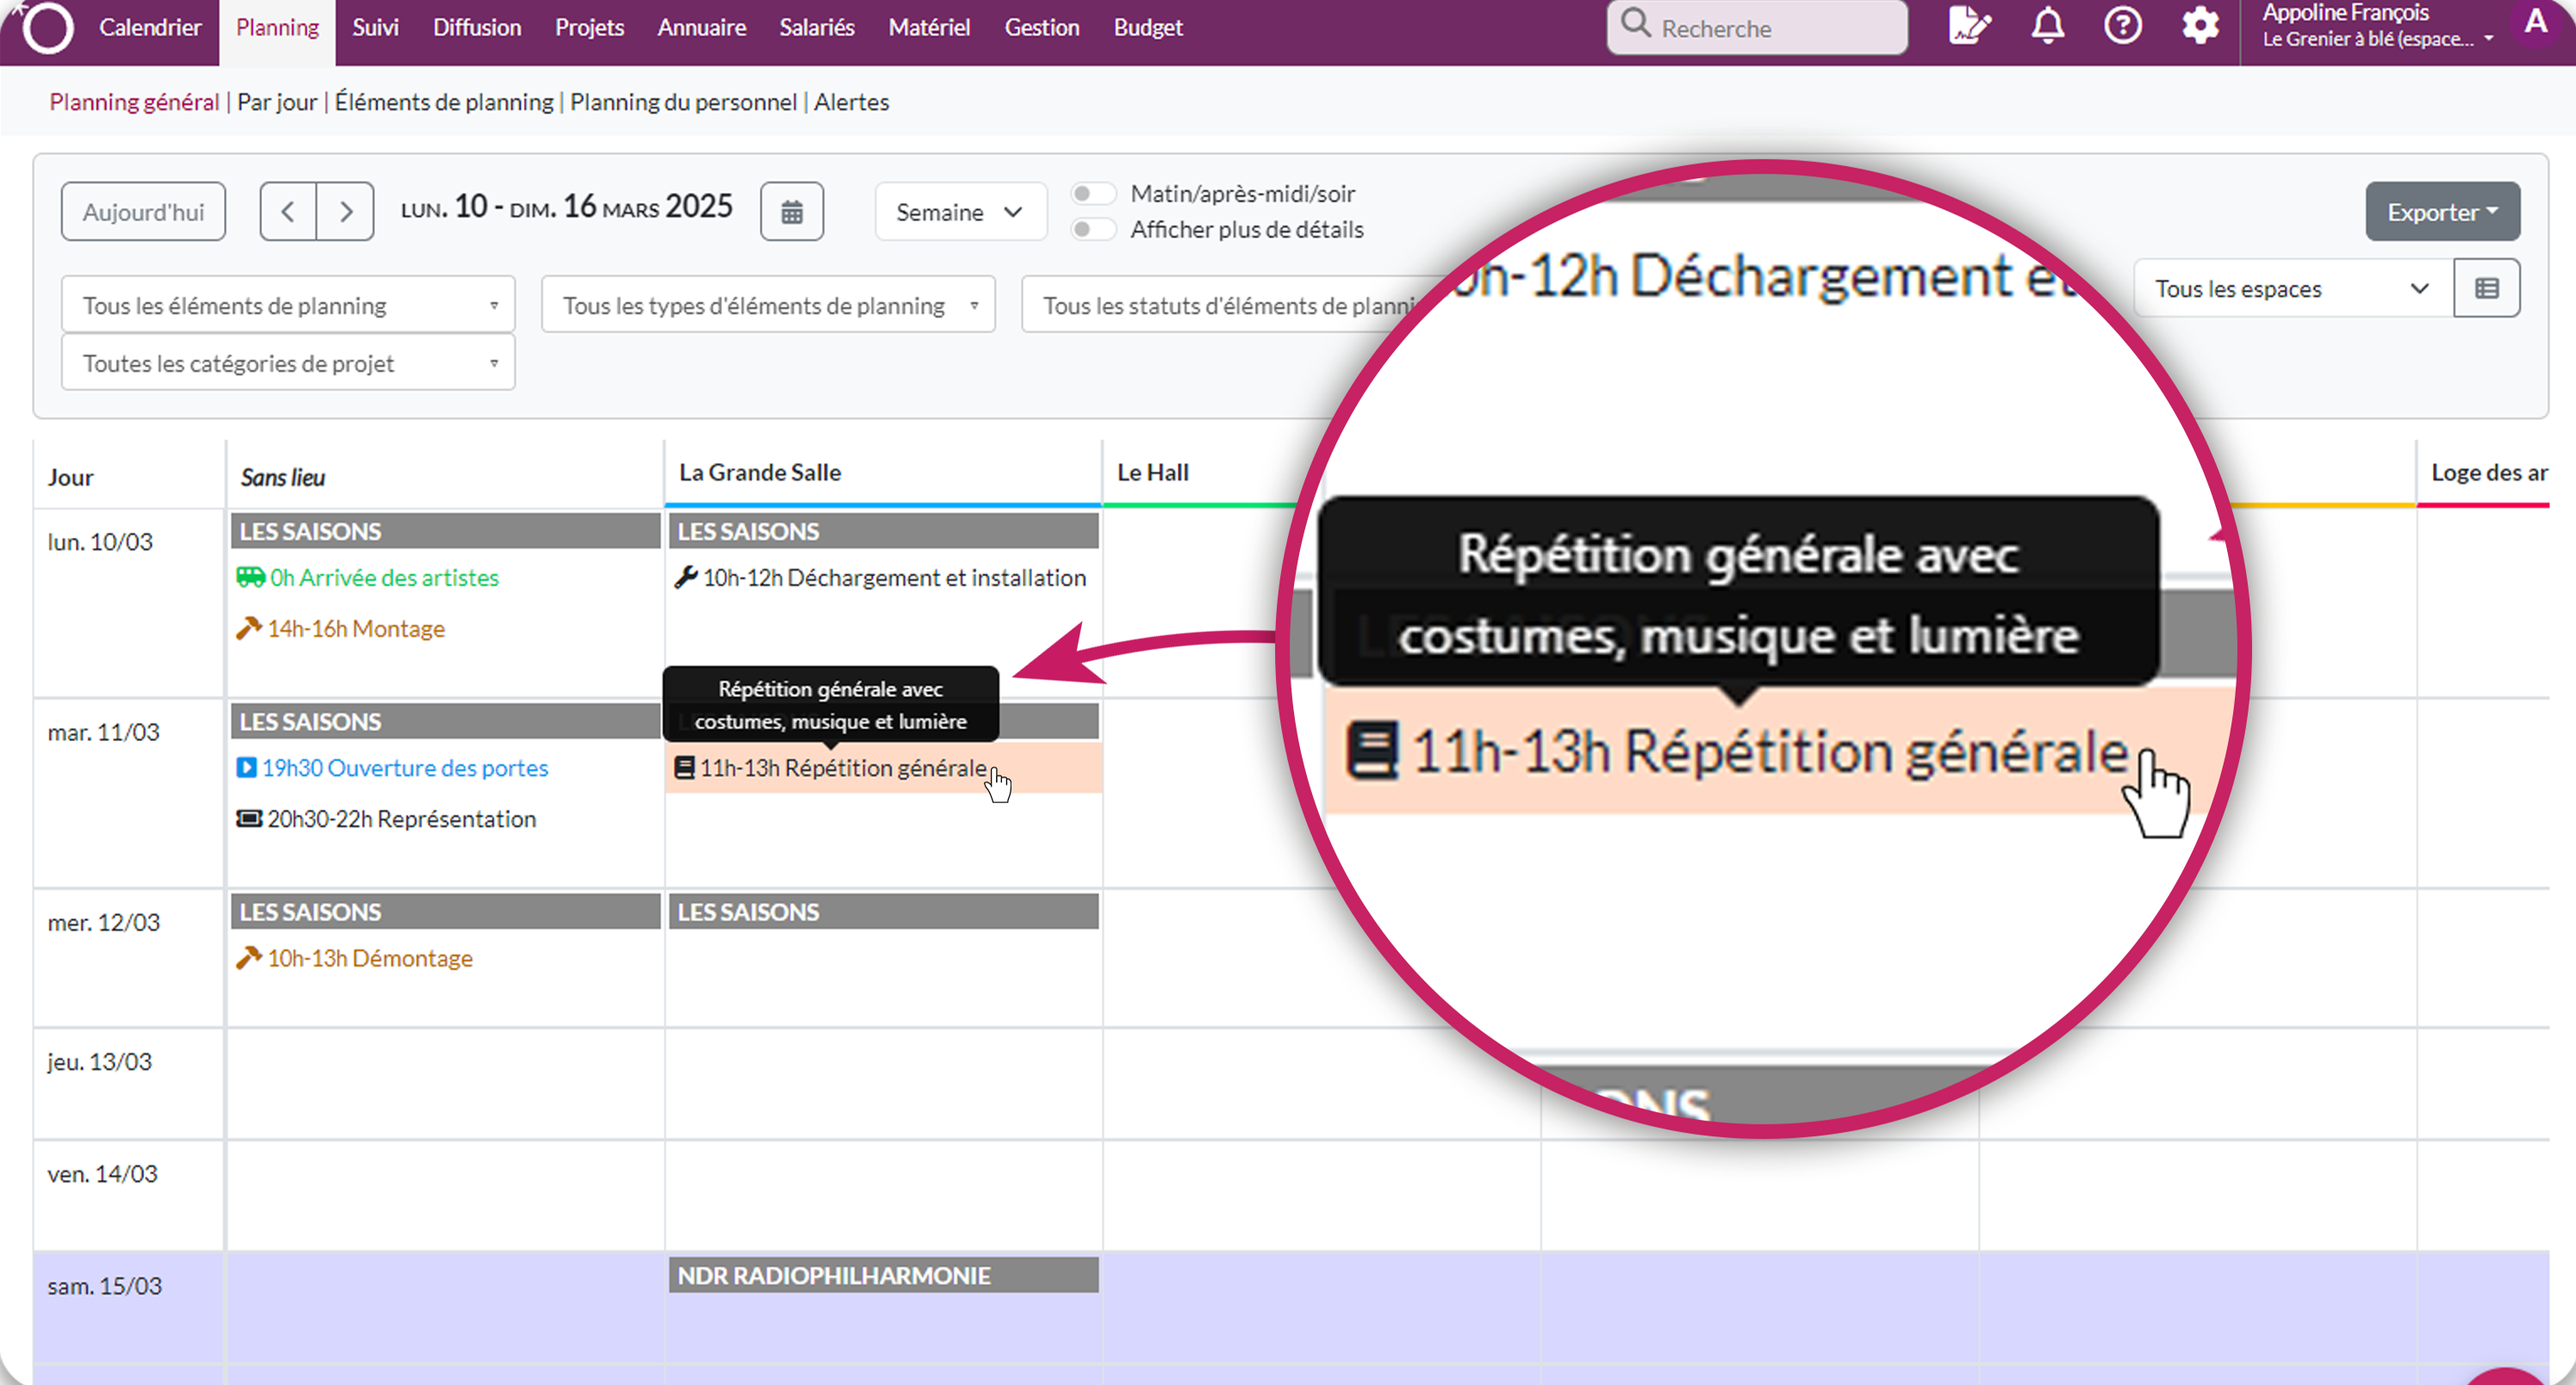Image resolution: width=2576 pixels, height=1385 pixels.
Task: Open the Suivi menu
Action: tap(375, 27)
